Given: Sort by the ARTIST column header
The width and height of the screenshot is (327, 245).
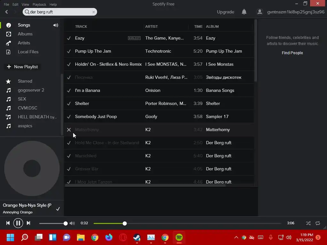Looking at the screenshot, I should pos(151,26).
